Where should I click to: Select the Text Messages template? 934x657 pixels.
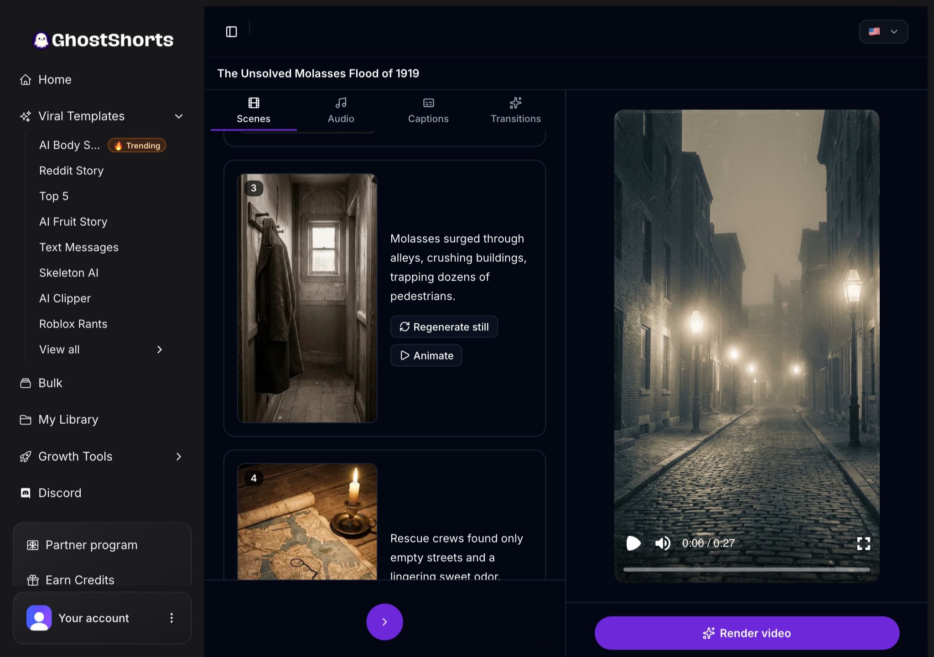pos(79,247)
